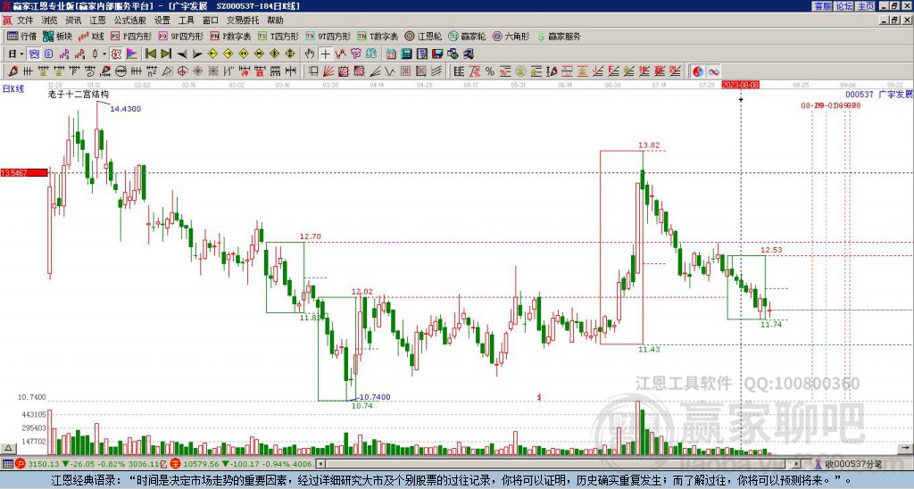Open the 交易委托 menu
The height and width of the screenshot is (489, 914).
243,21
